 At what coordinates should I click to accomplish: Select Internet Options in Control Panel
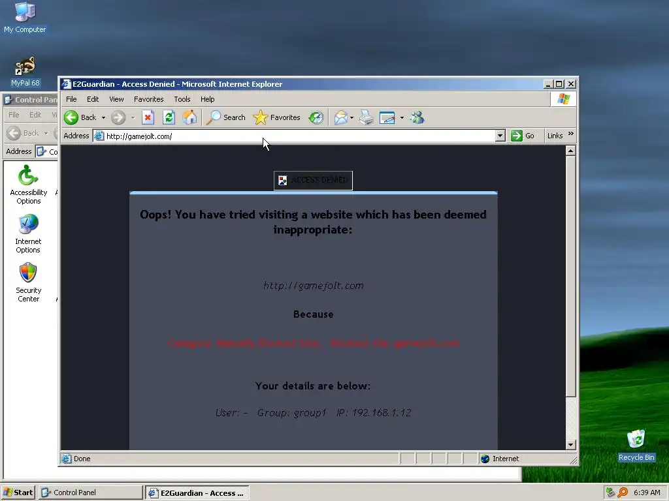(x=28, y=234)
